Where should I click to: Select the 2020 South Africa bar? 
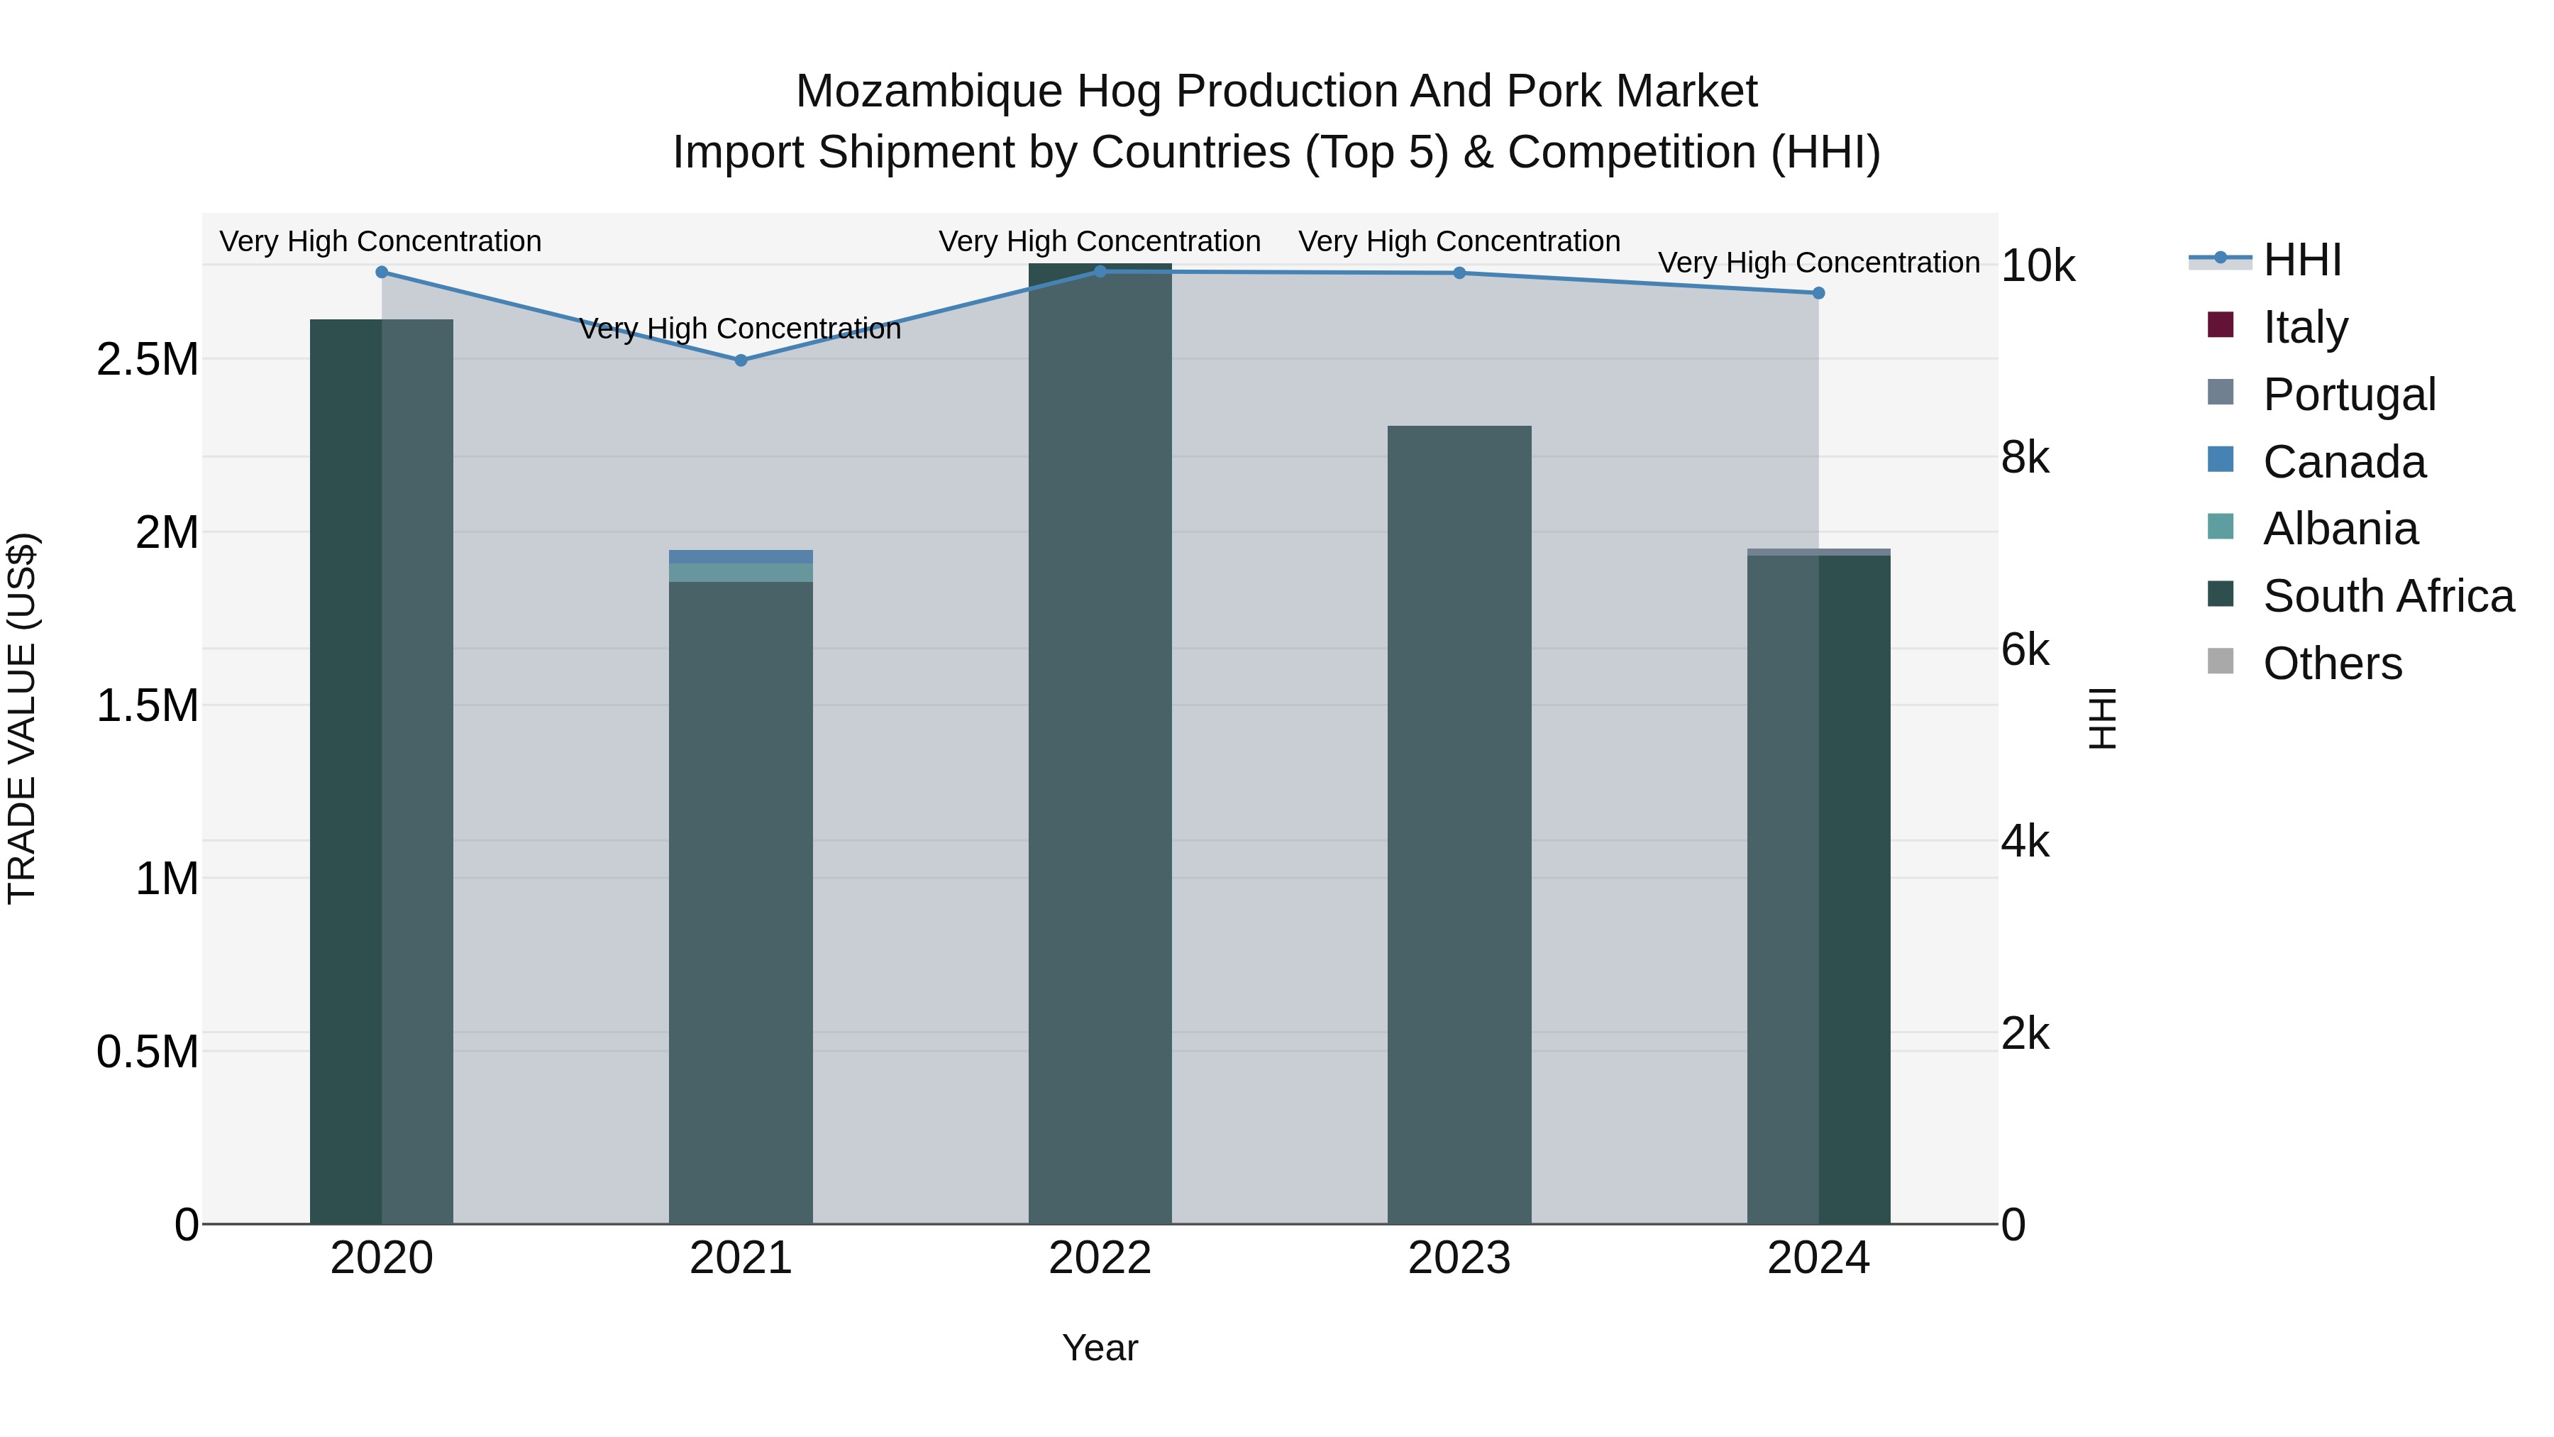point(382,771)
